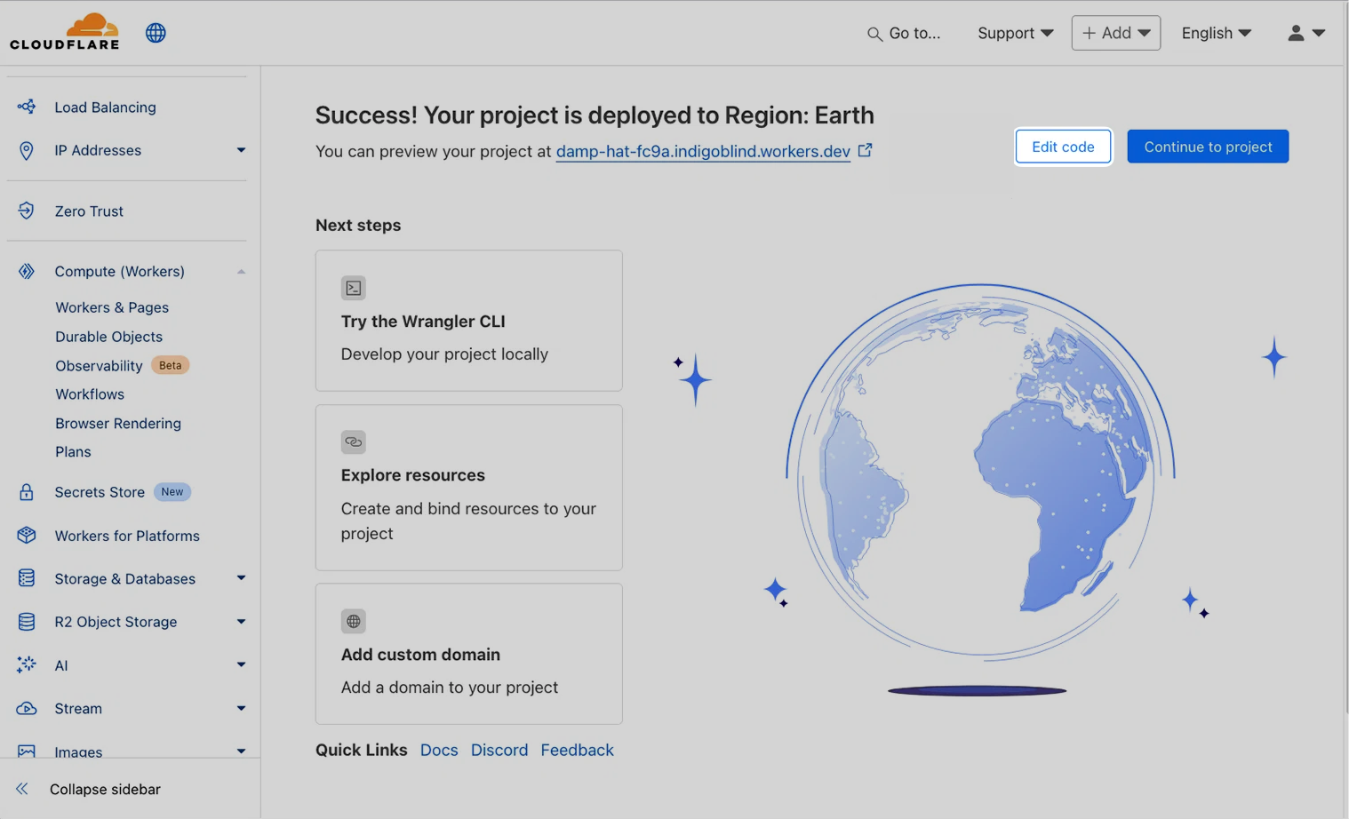
Task: Open the globe icon beside the logo
Action: 156,33
